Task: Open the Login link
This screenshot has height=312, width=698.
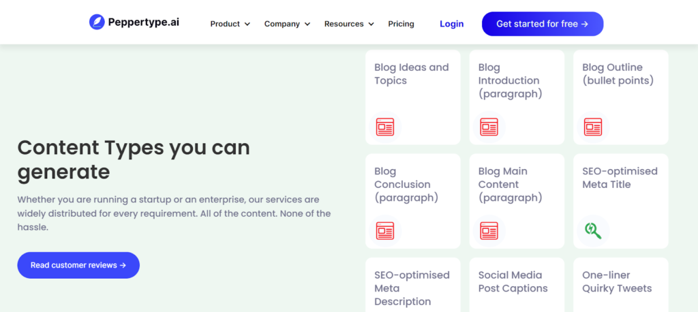Action: click(x=451, y=24)
